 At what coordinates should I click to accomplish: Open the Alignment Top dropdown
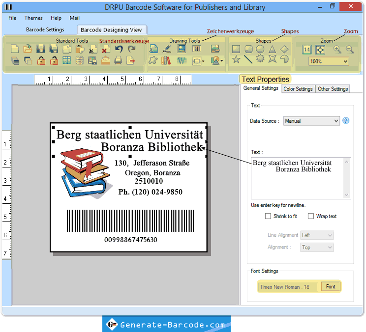tap(317, 248)
